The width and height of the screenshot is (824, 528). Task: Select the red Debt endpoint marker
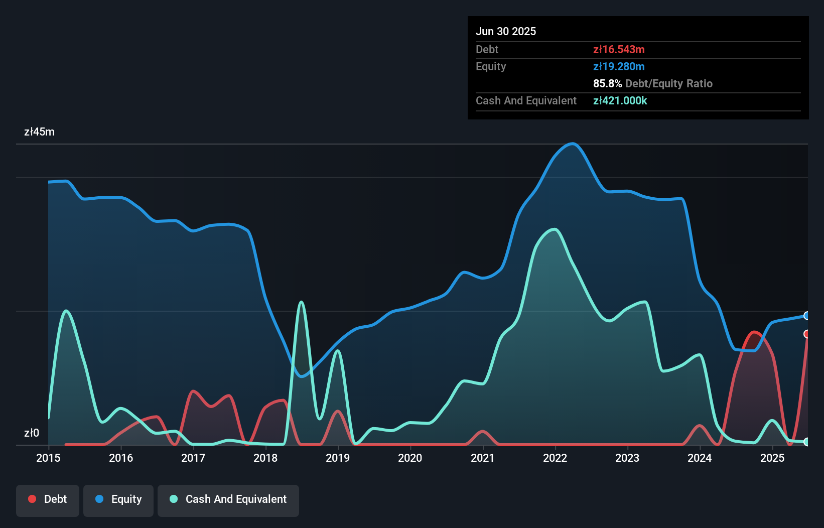pyautogui.click(x=806, y=334)
